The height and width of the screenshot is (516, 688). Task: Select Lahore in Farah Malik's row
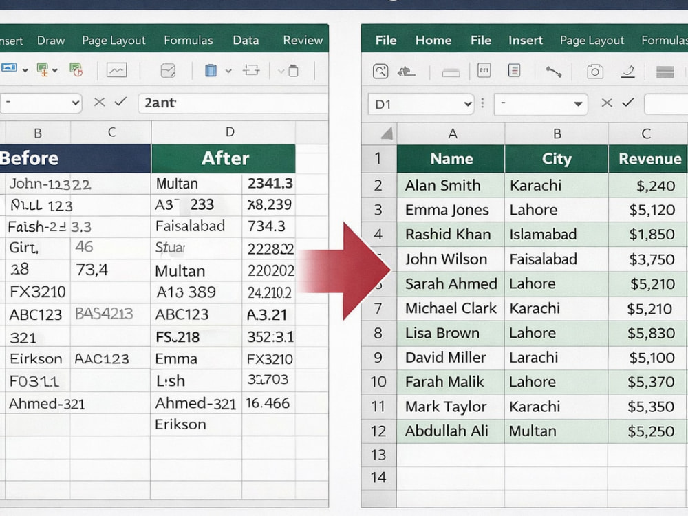[557, 382]
